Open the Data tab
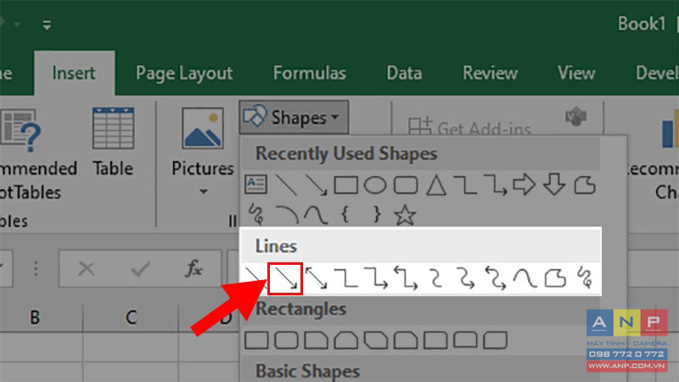Image resolution: width=679 pixels, height=382 pixels. click(404, 73)
